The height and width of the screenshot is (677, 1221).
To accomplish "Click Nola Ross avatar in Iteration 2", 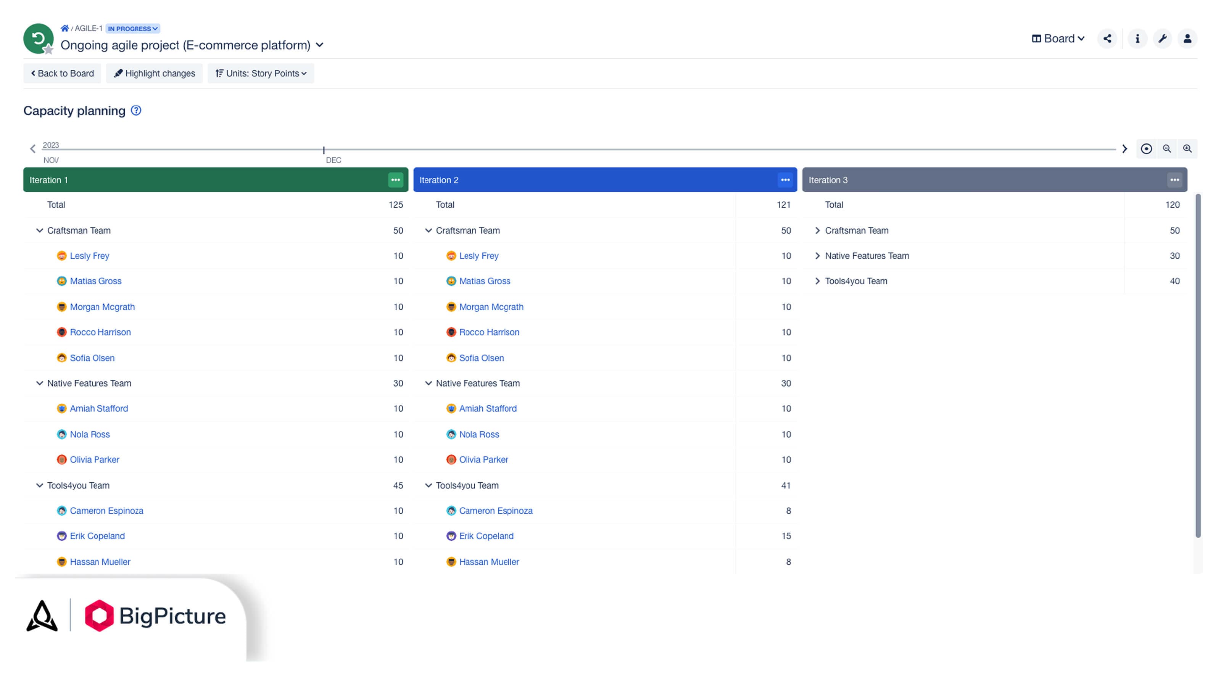I will click(x=451, y=434).
